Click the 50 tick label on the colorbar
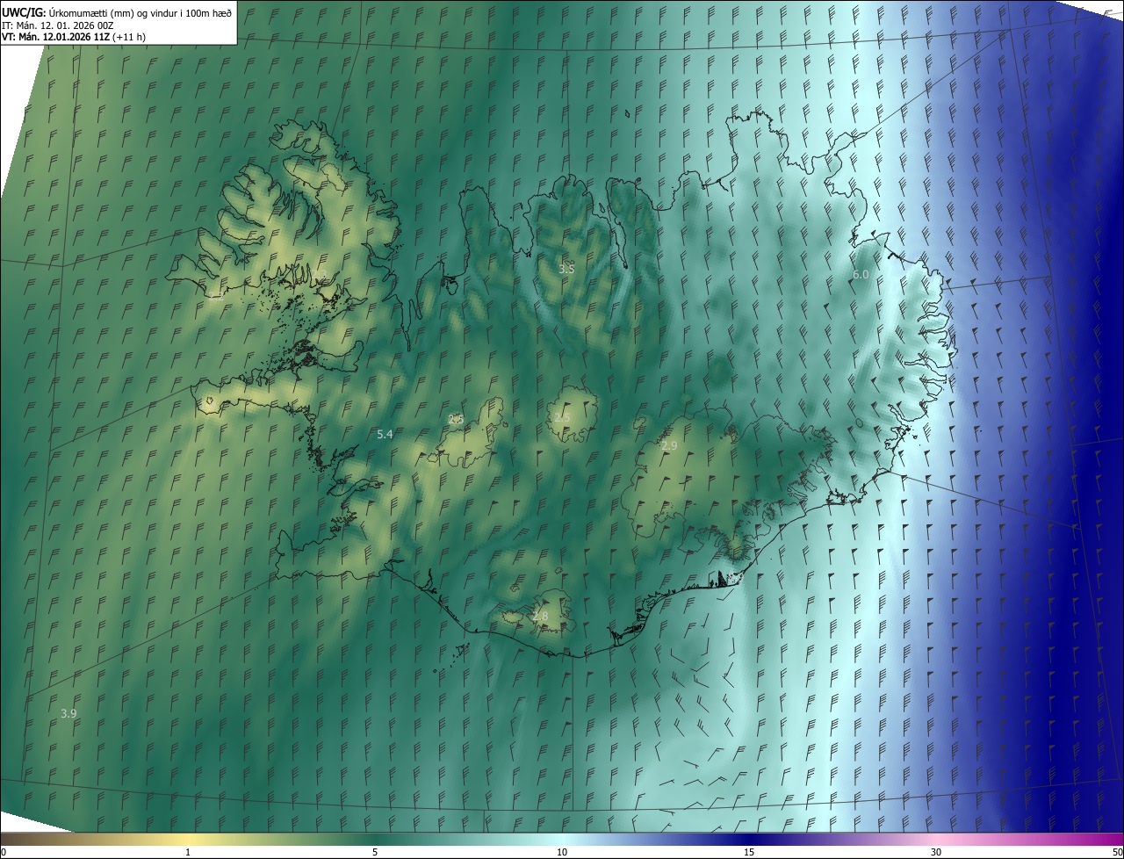 (1117, 852)
